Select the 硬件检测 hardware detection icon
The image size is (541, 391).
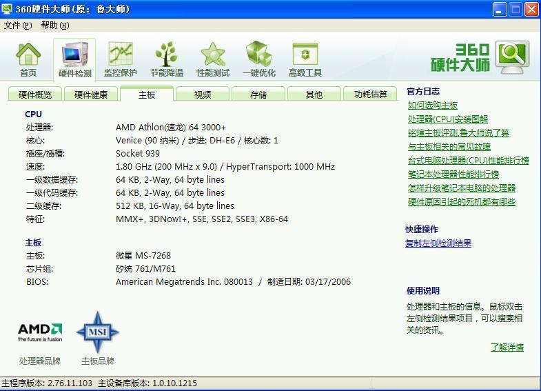(74, 59)
